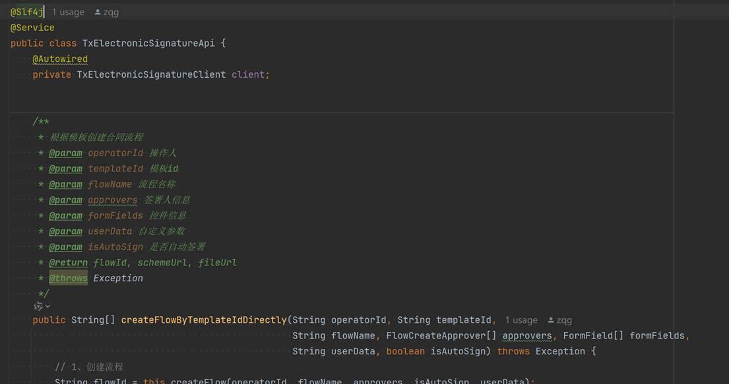The width and height of the screenshot is (729, 384).
Task: Click the TxElectronicSignatureClient field type
Action: [151, 75]
